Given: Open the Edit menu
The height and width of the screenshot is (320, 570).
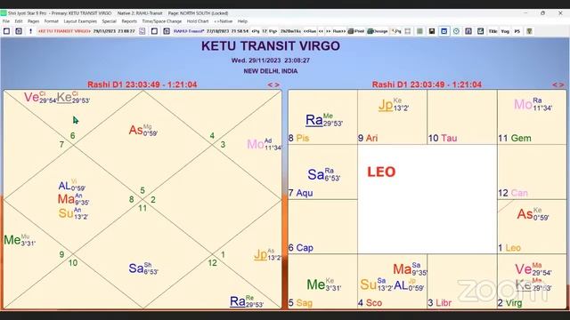Looking at the screenshot, I should click(19, 21).
